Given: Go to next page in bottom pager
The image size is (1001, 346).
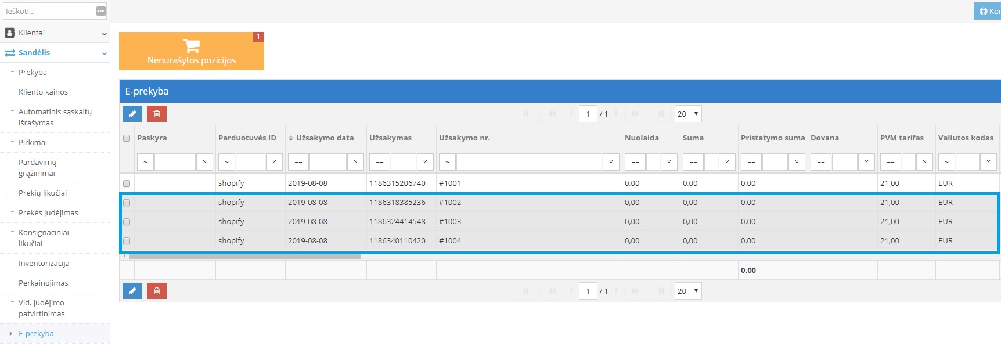Looking at the screenshot, I should point(635,291).
